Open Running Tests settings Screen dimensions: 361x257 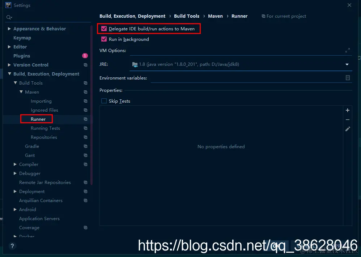click(x=45, y=128)
